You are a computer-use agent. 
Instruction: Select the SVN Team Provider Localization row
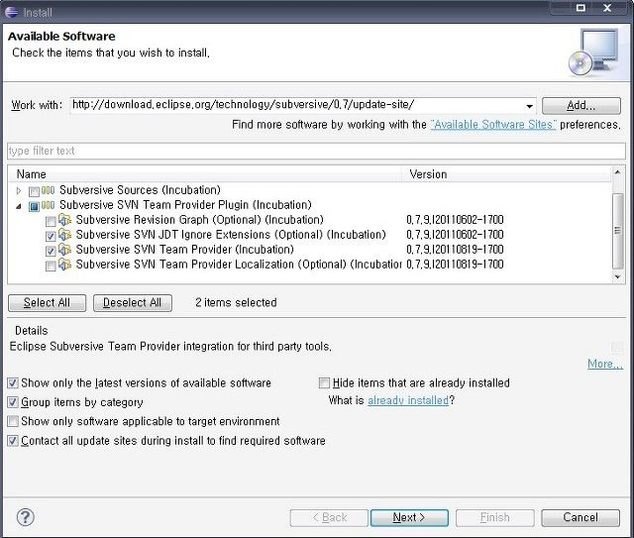(239, 265)
